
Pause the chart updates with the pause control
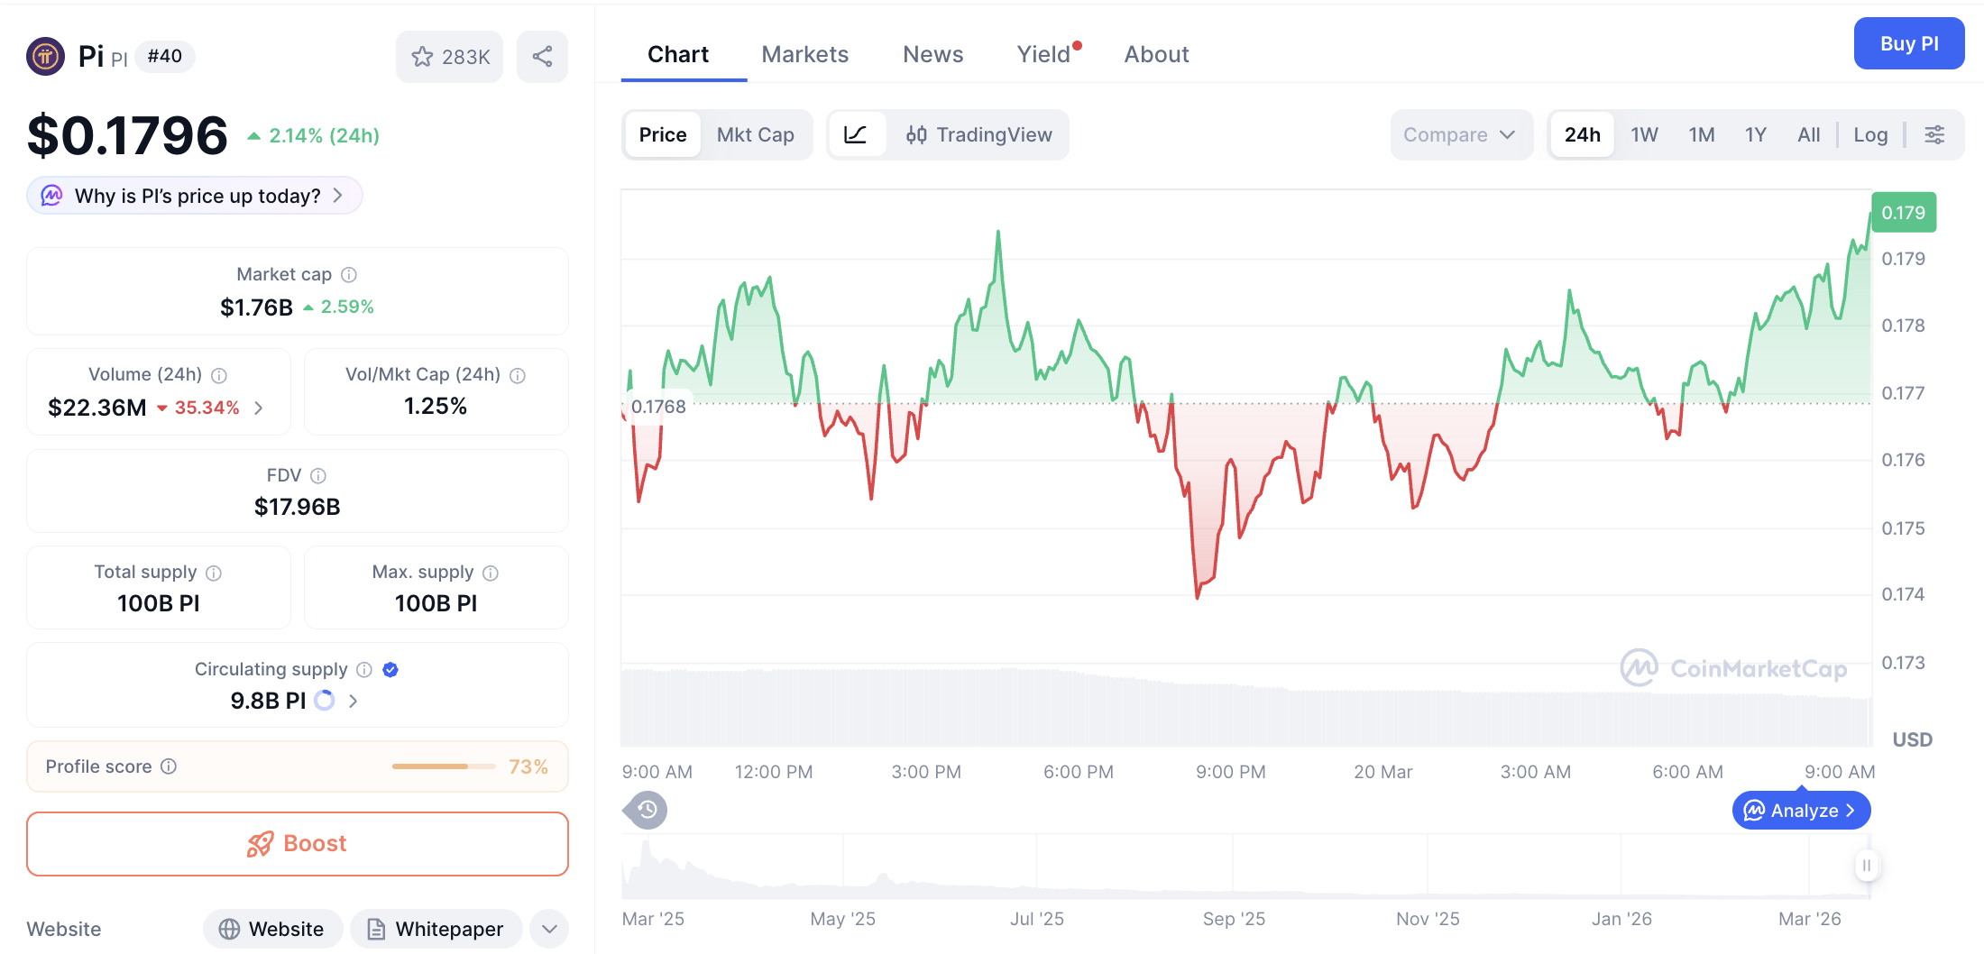point(1867,865)
